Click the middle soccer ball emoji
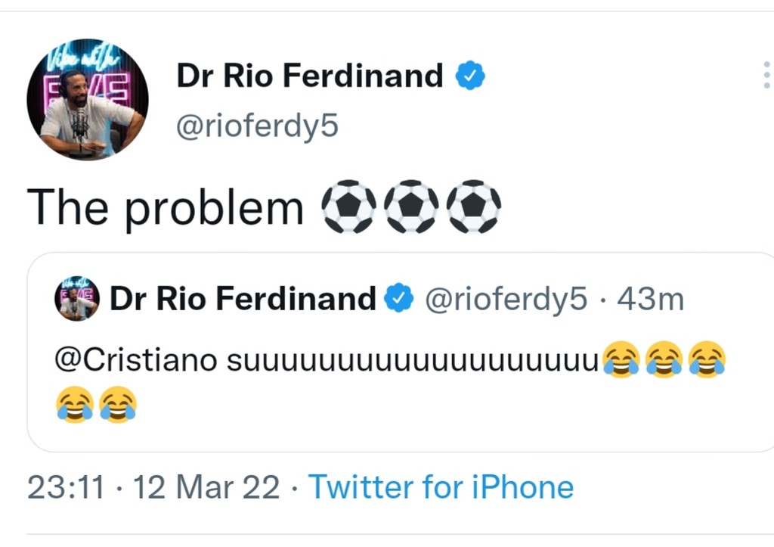Viewport: 774px width, 547px height. click(x=411, y=206)
